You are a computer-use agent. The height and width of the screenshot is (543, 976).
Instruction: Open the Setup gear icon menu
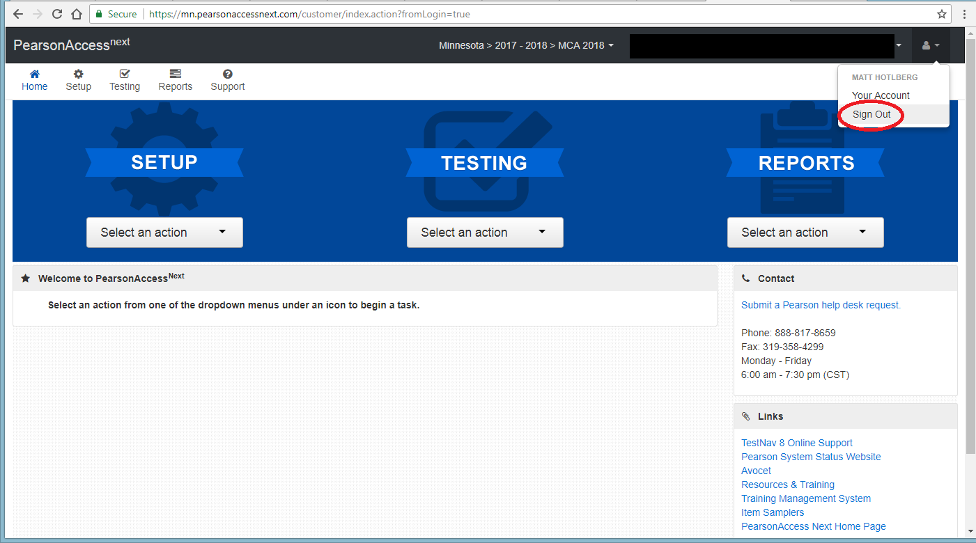(x=78, y=74)
